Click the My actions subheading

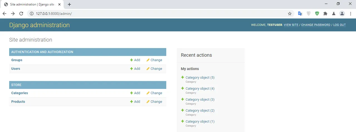coord(190,69)
